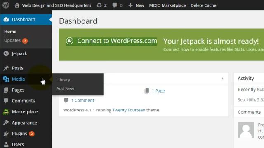
Task: Click the site home house icon
Action: point(17,5)
